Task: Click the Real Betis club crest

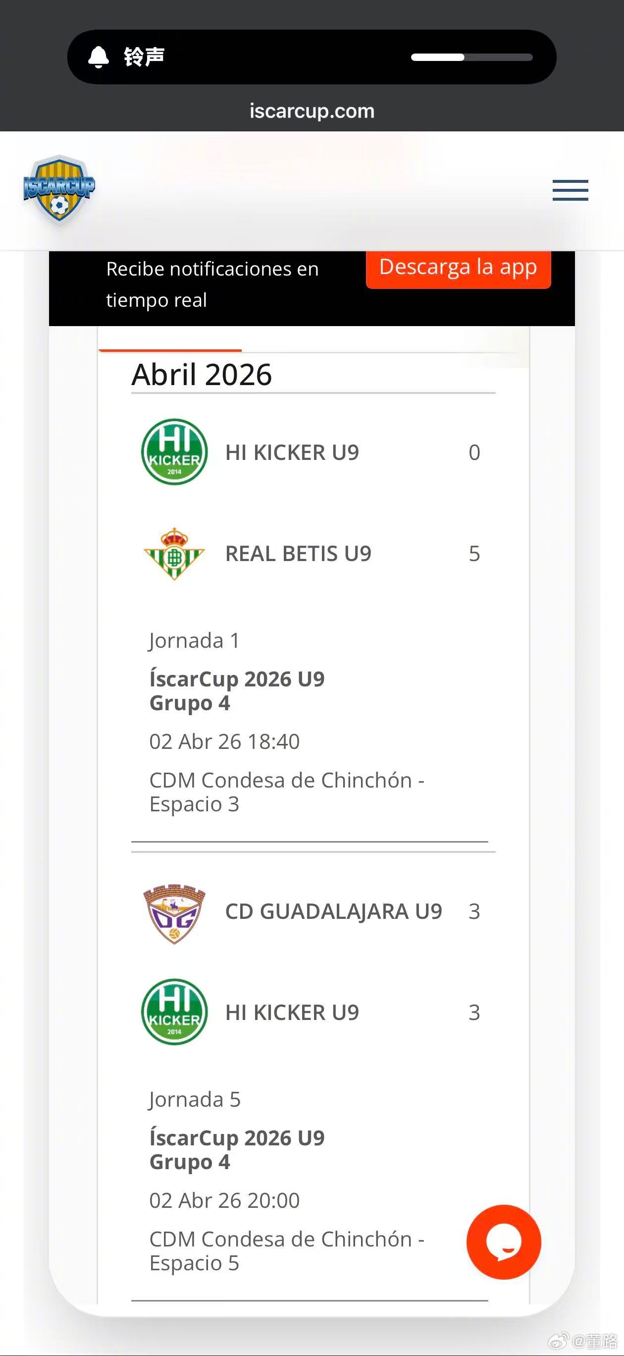Action: [174, 554]
